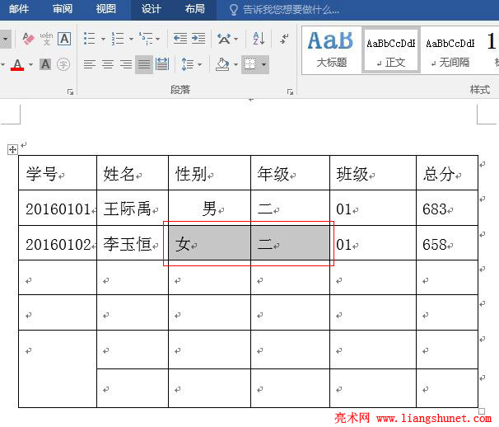This screenshot has height=427, width=499.
Task: Switch to the 邮件 tab
Action: [x=19, y=9]
